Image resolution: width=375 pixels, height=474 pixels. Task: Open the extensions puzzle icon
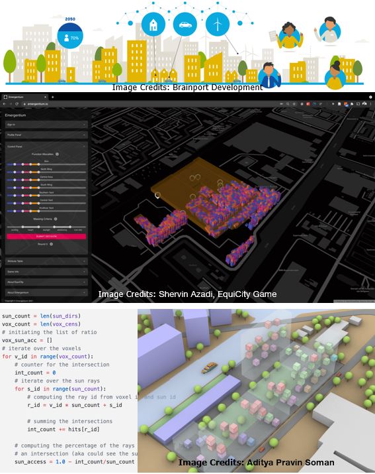click(352, 104)
